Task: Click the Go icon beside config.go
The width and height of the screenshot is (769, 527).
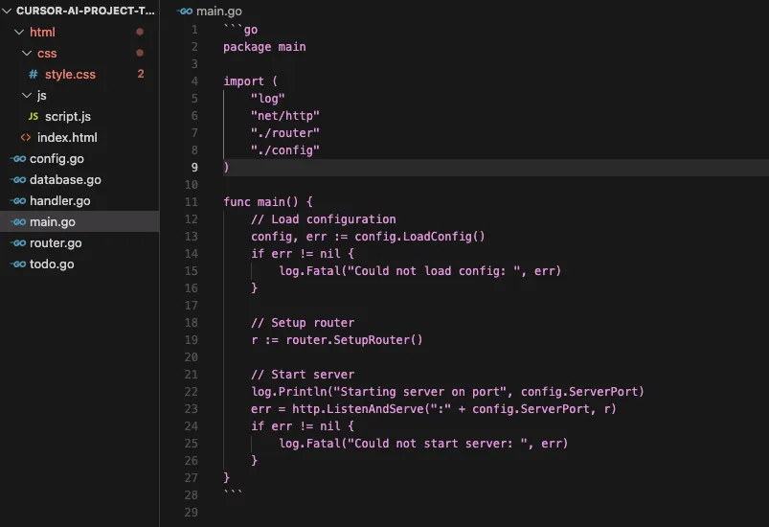Action: [18, 158]
